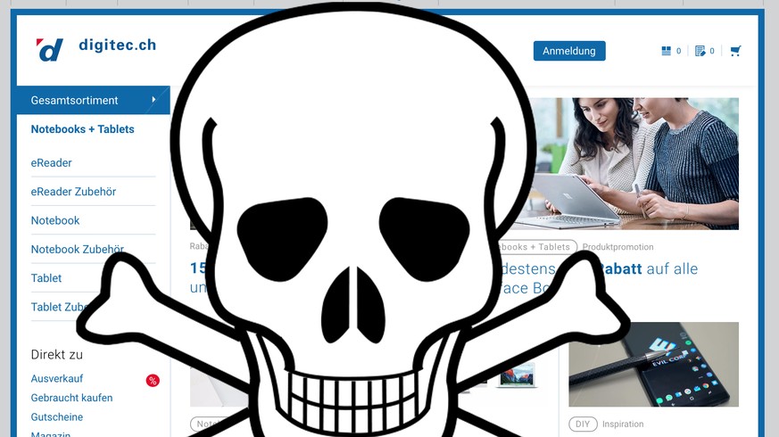Click the digitec.ch site name
Image resolution: width=779 pixels, height=437 pixels.
pos(117,45)
